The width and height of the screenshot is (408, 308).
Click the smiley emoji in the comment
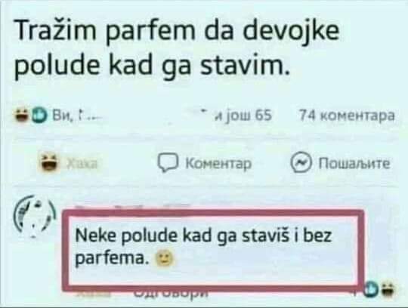(165, 260)
